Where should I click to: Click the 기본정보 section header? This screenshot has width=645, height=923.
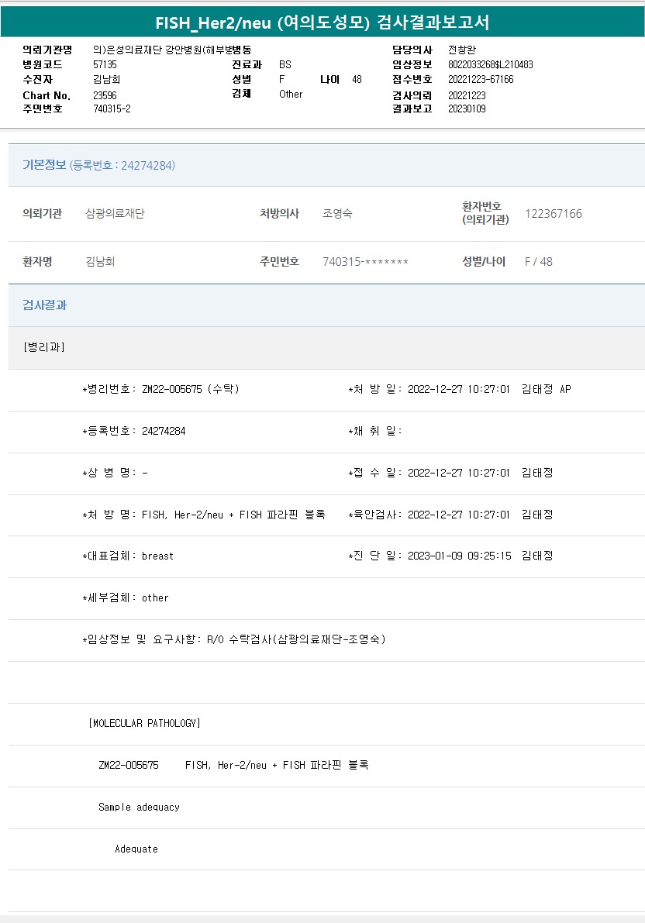[x=44, y=165]
